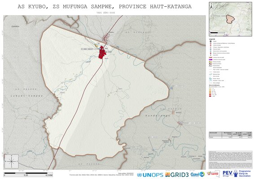Click the 'Upemba' map label
Image resolution: width=254 pixels, height=179 pixels.
(15, 26)
